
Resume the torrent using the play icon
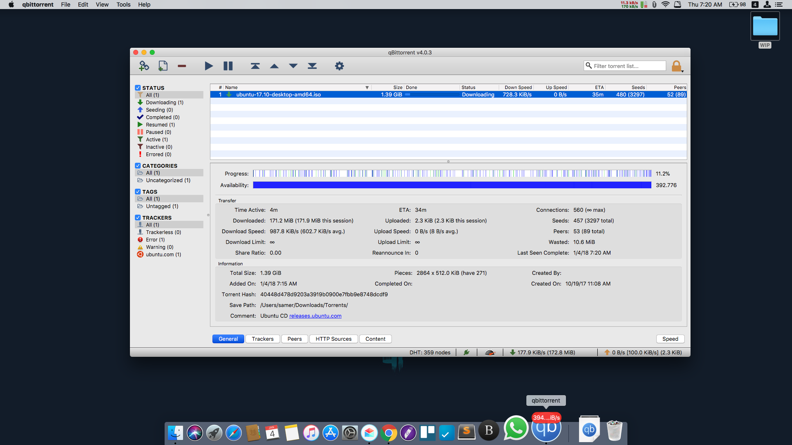pos(208,66)
